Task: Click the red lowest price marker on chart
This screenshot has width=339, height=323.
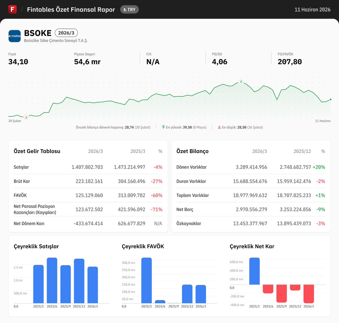Action: [26, 117]
